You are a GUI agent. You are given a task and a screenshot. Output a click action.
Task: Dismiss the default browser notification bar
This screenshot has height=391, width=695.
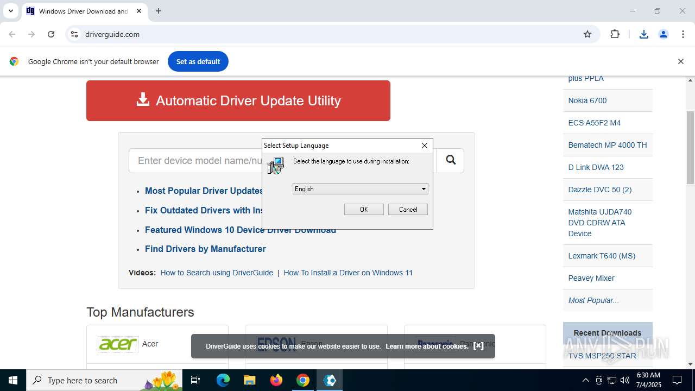click(x=680, y=61)
